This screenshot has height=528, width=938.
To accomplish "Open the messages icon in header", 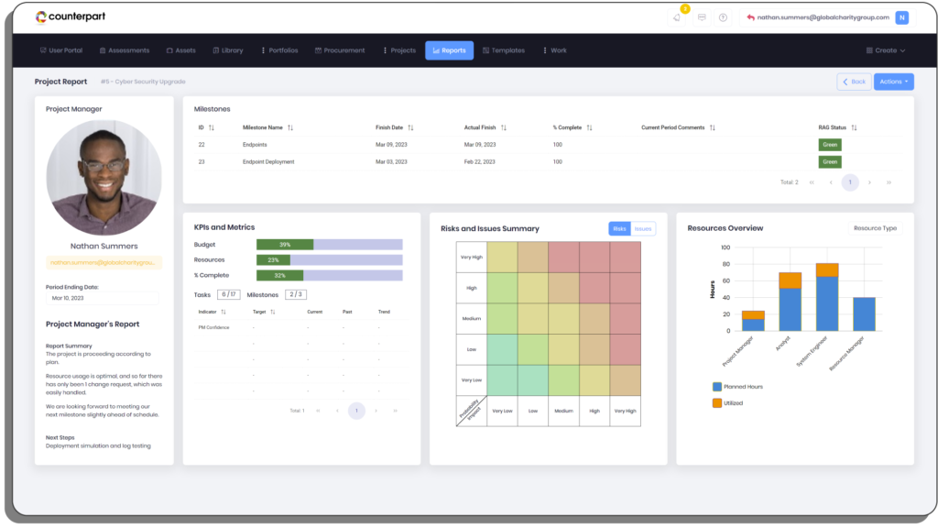I will click(701, 17).
